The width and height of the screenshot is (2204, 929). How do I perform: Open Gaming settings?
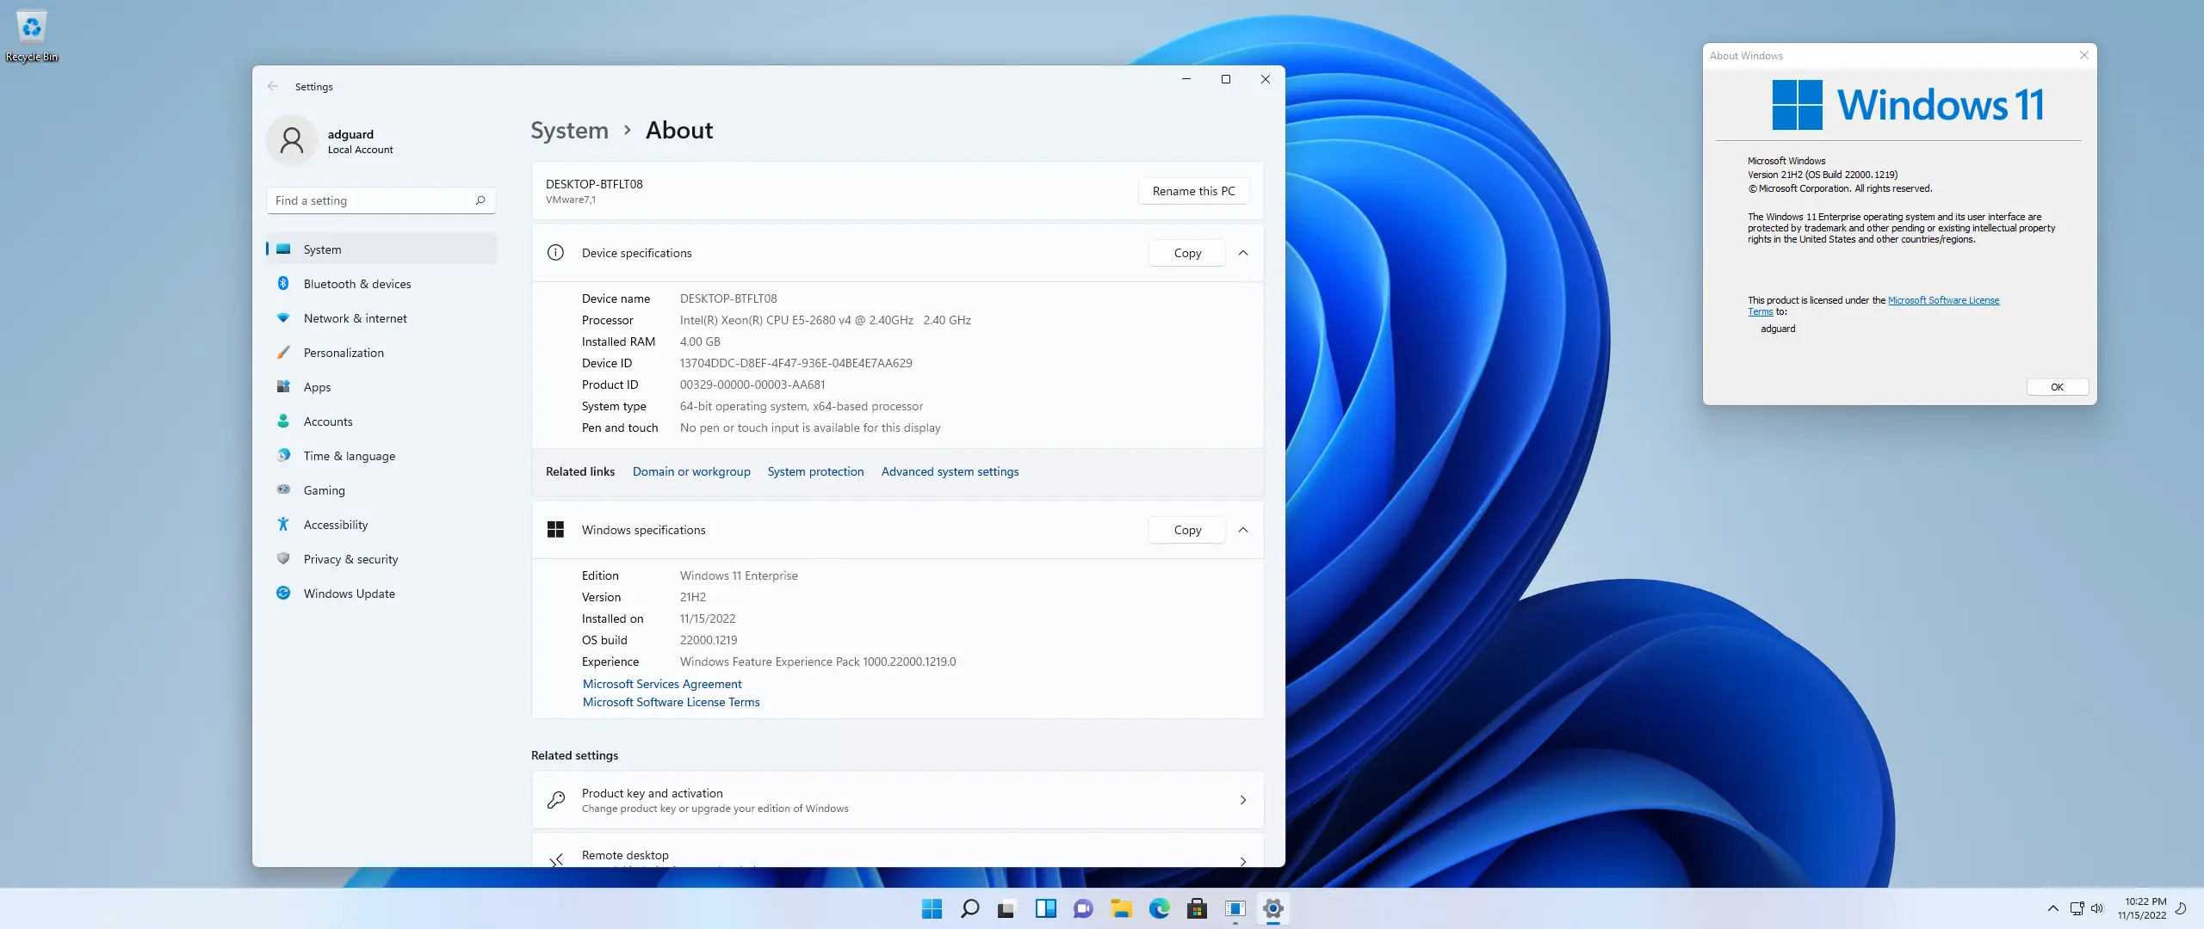pos(323,489)
